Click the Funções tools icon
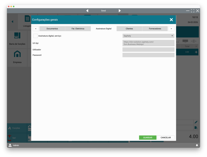This screenshot has width=207, height=157. 10,128
